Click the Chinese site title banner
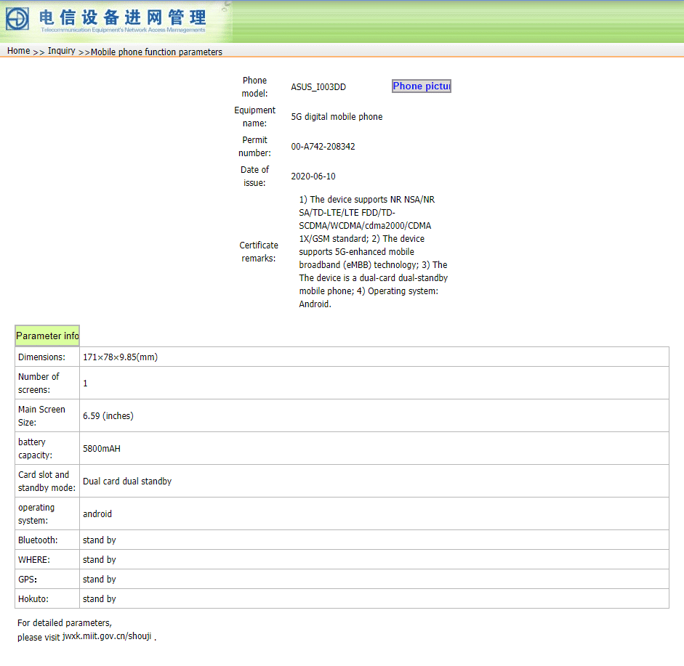Viewport: 684px width, 666px height. [123, 17]
